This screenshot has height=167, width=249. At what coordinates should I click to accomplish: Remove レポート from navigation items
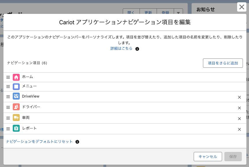239,129
